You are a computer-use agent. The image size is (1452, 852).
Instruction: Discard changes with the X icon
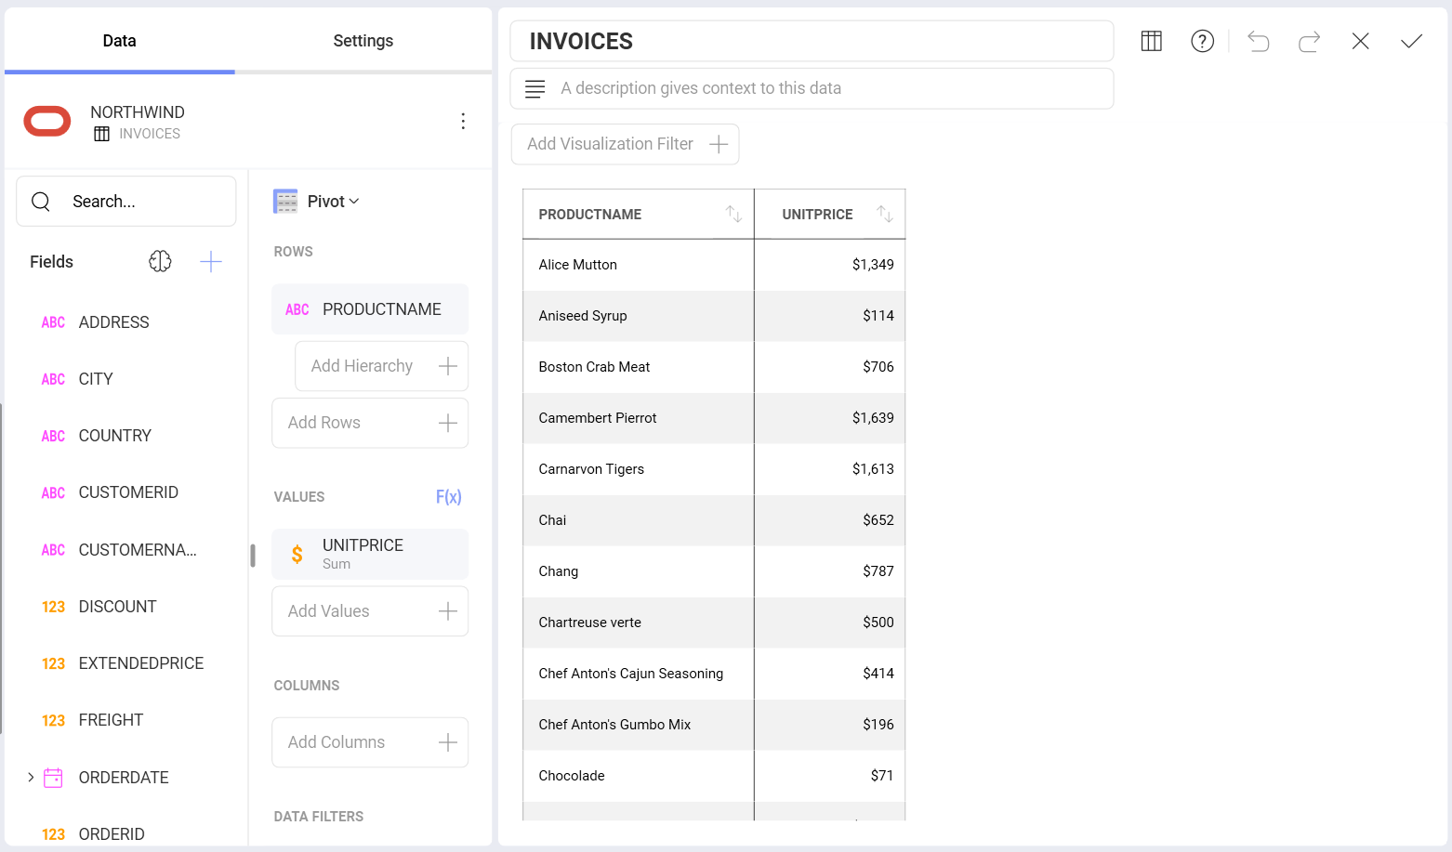coord(1360,41)
